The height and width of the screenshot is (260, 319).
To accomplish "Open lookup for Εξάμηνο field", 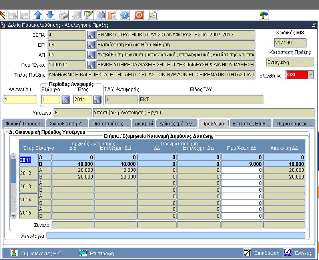I will [66, 99].
